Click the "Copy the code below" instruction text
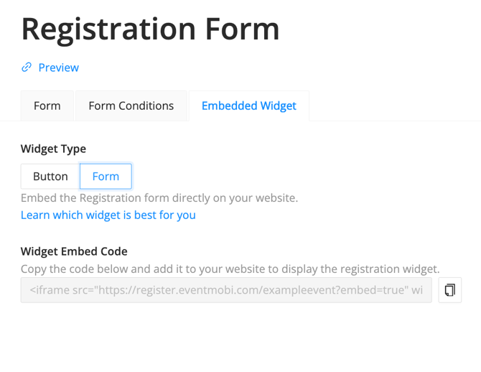The width and height of the screenshot is (481, 372). [230, 269]
